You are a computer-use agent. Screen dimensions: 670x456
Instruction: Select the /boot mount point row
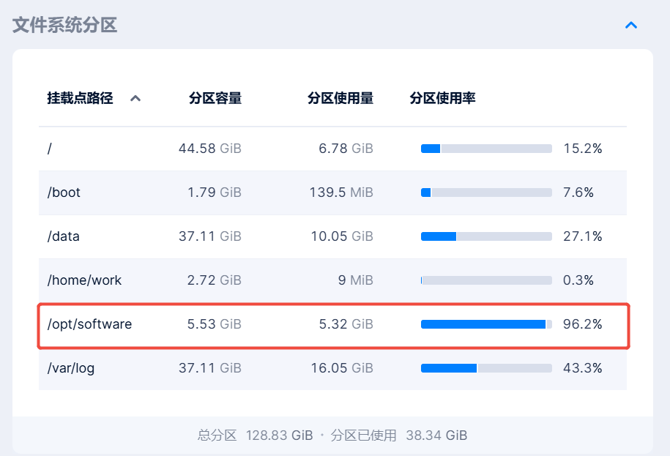tap(64, 193)
